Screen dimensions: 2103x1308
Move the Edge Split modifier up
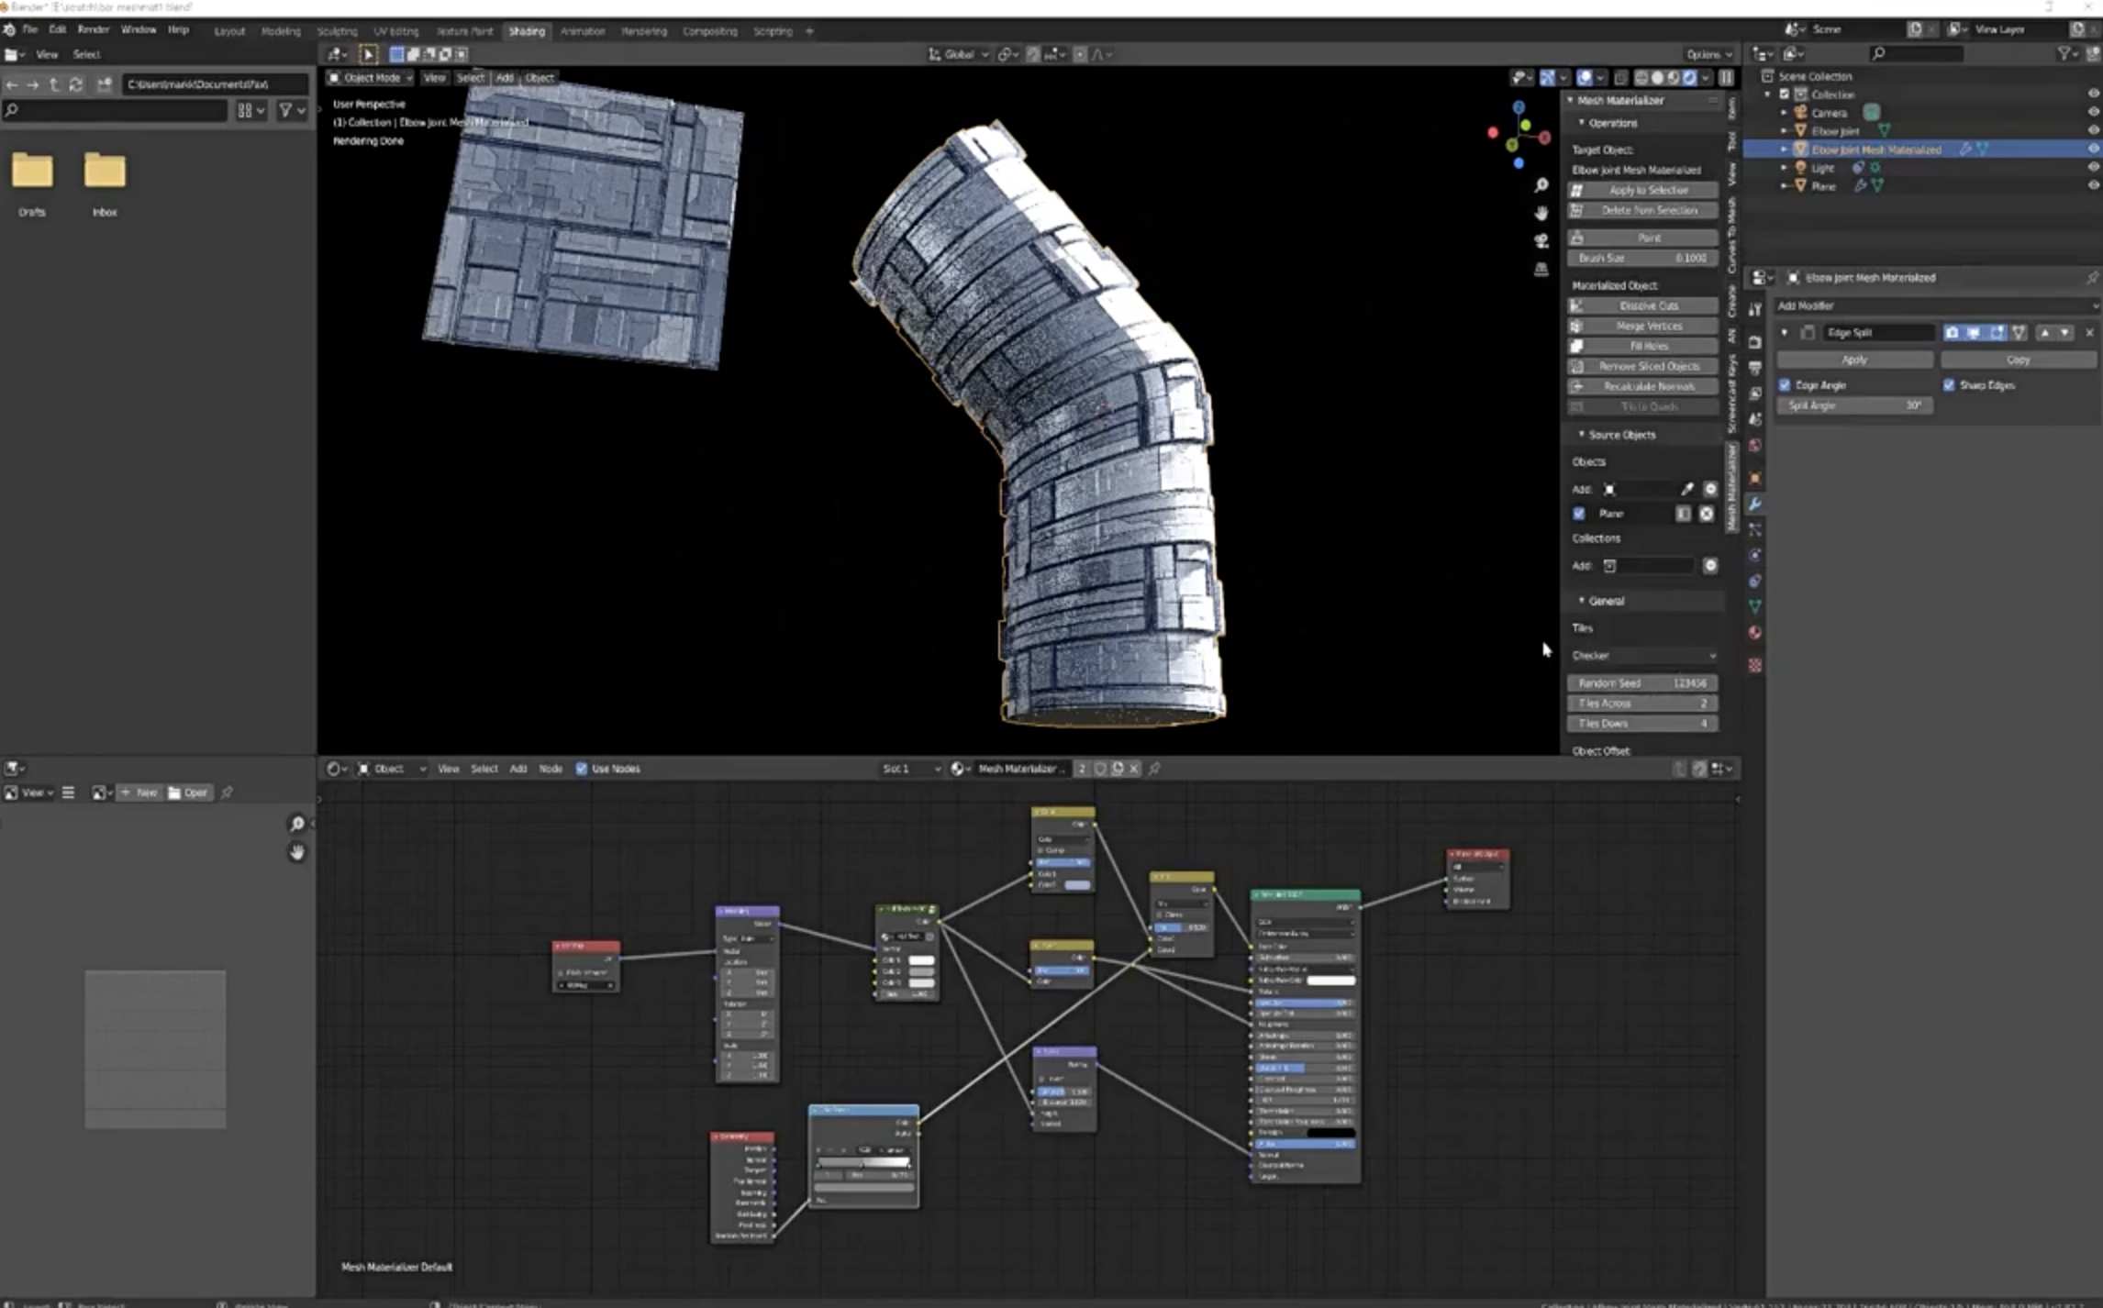coord(2044,332)
